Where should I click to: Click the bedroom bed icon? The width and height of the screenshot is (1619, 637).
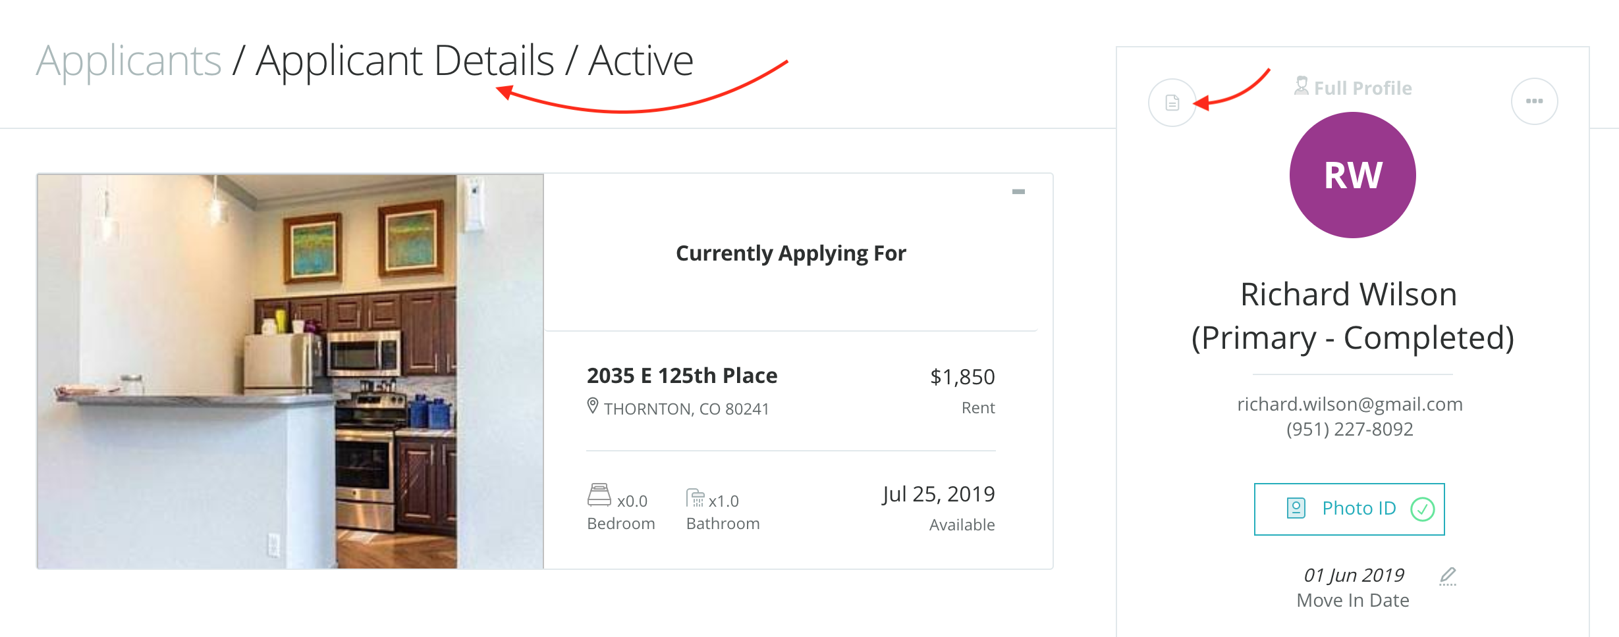(x=599, y=496)
